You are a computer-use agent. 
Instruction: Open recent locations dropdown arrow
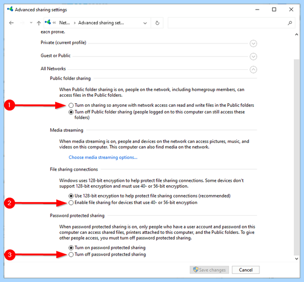click(31, 23)
